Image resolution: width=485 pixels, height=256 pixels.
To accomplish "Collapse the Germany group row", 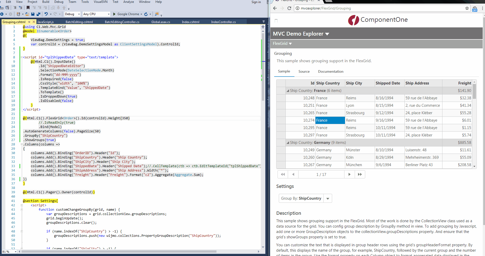I will [x=288, y=143].
